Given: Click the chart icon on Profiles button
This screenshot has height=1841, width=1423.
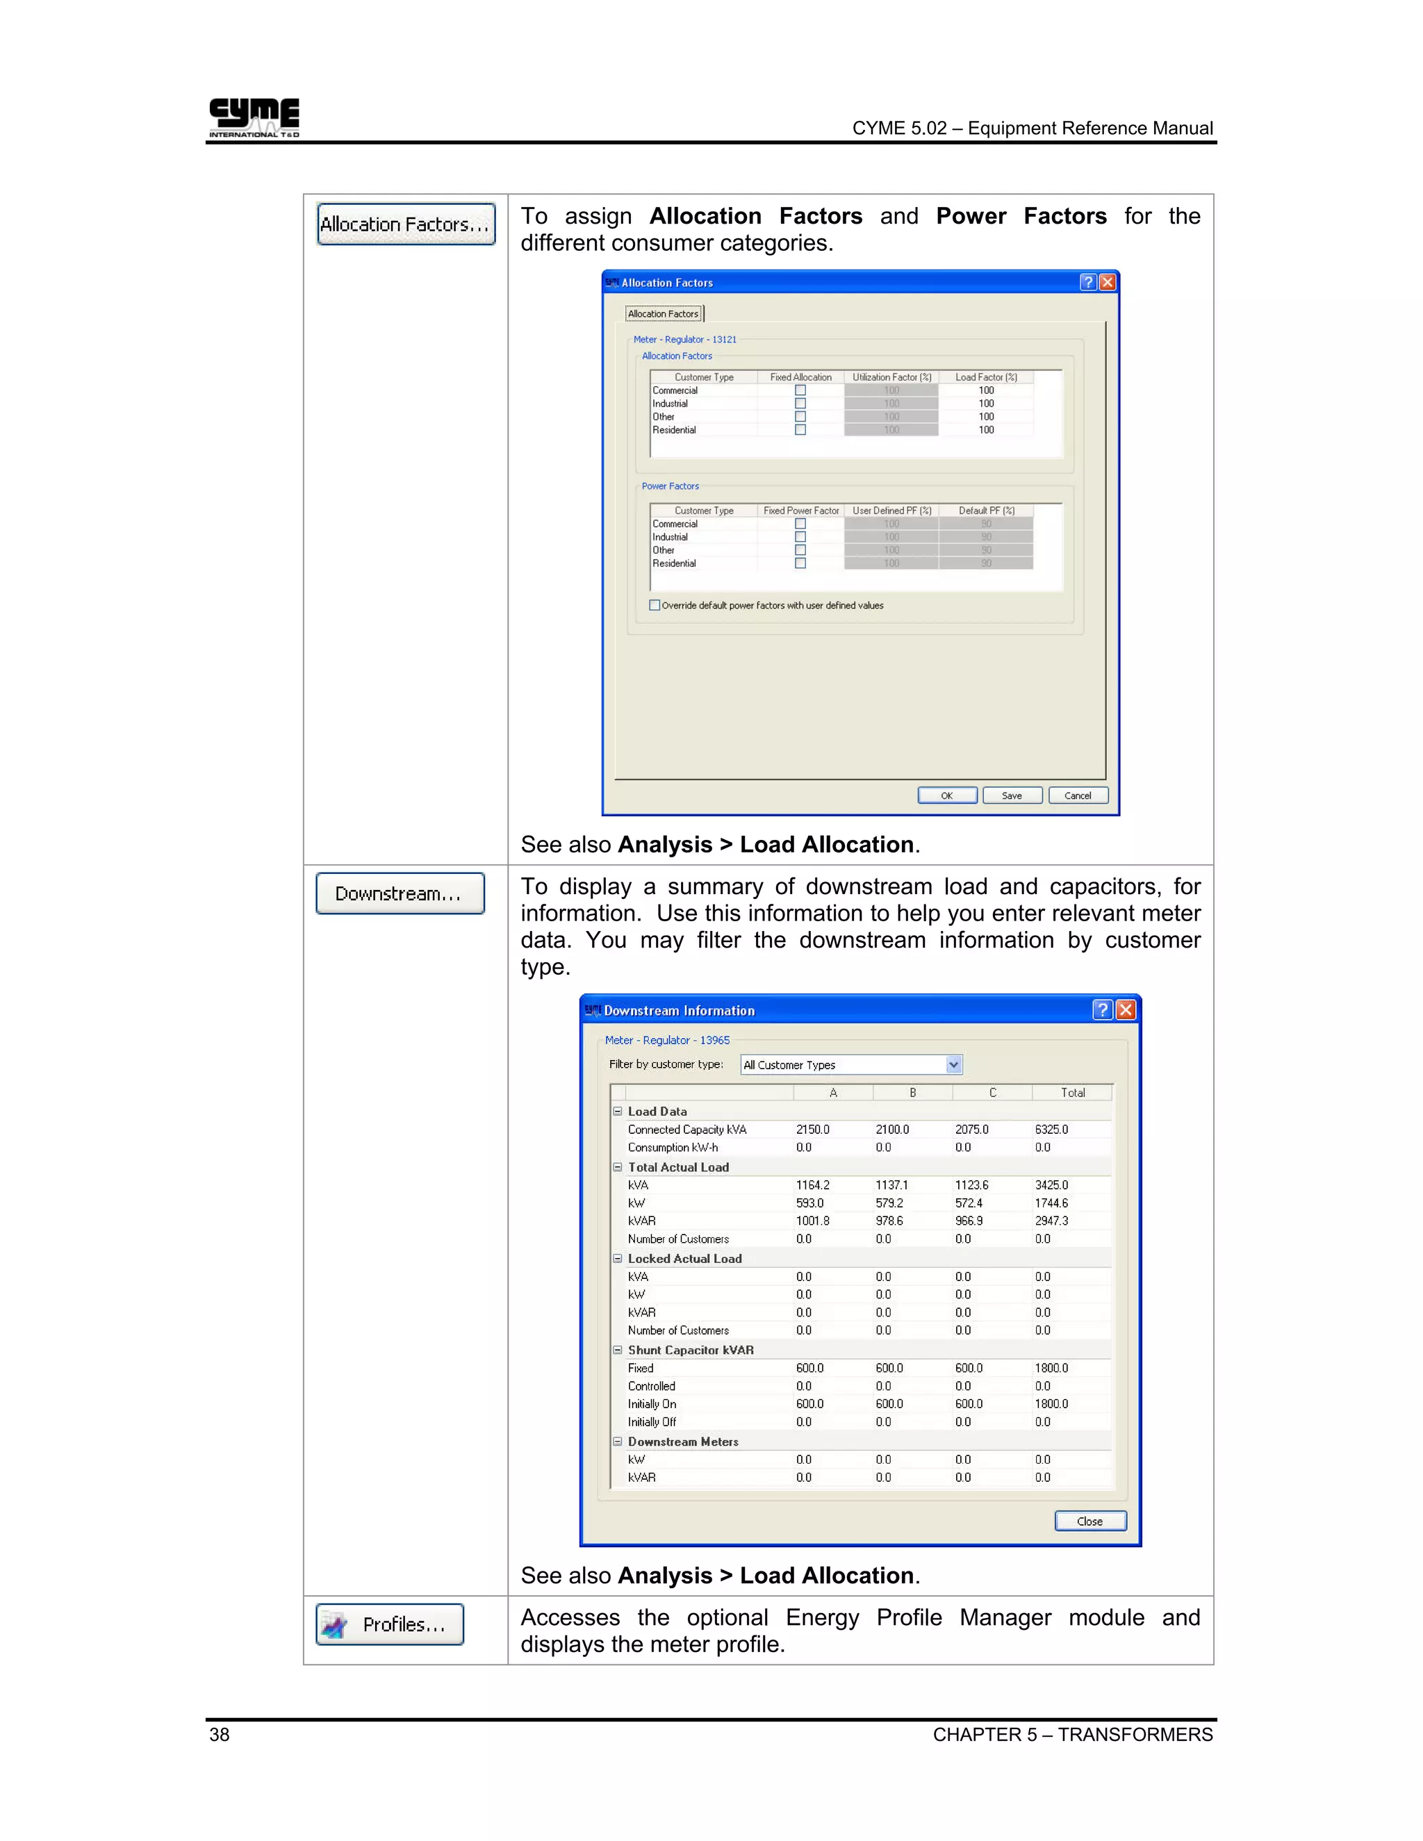Looking at the screenshot, I should [x=335, y=1625].
